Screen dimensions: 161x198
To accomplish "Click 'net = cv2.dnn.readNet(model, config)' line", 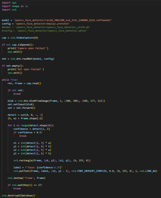I will [28, 59].
